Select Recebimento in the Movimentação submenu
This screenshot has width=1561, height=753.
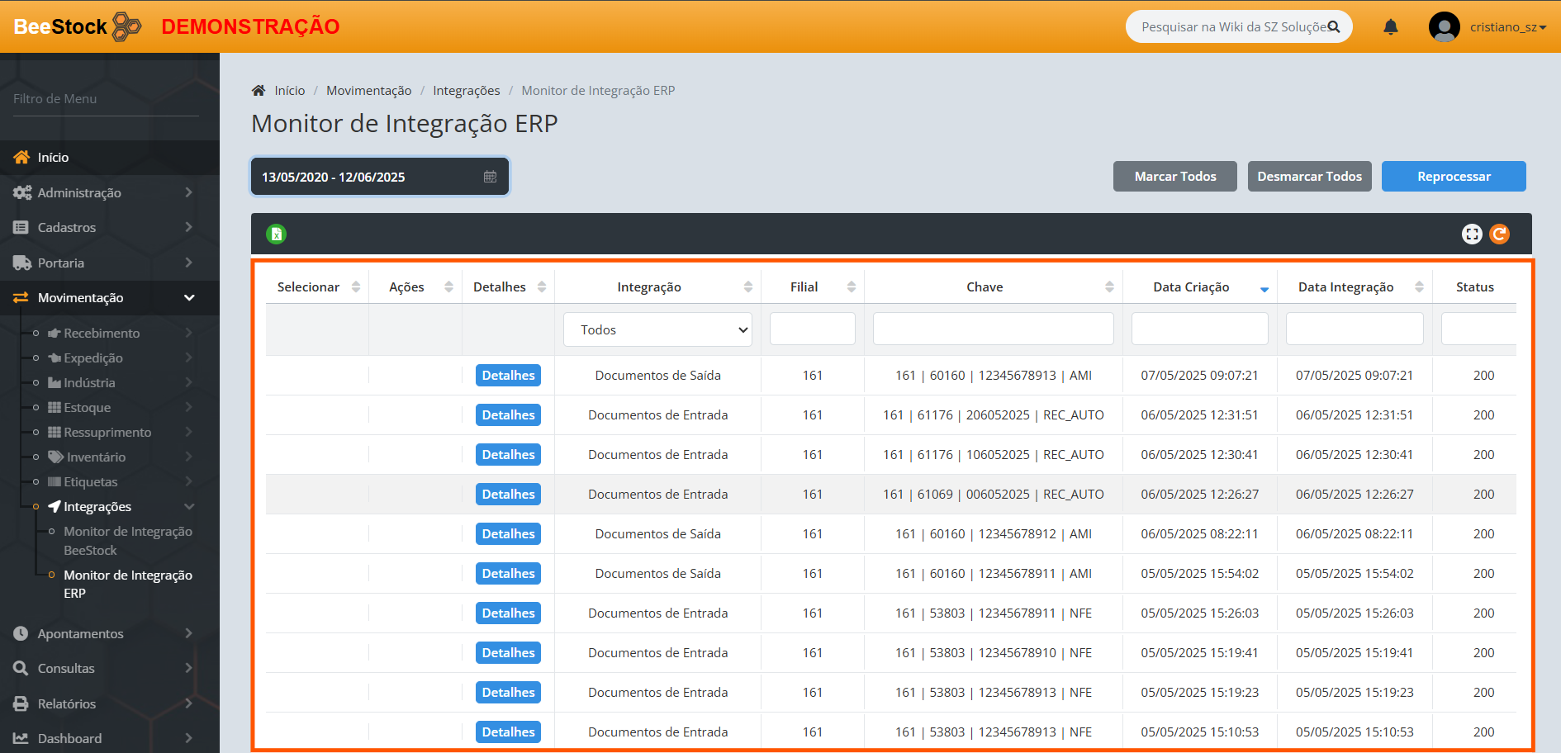(102, 334)
